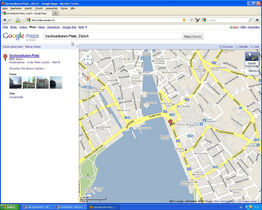Viewport: 262px width, 210px height.
Task: Open the Bearbeiten menu
Action: coord(16,8)
